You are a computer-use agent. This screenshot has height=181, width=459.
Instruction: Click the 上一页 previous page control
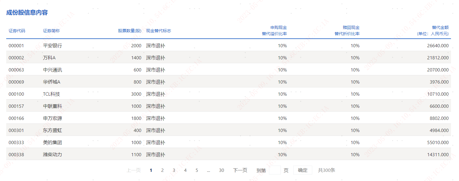tap(134, 170)
